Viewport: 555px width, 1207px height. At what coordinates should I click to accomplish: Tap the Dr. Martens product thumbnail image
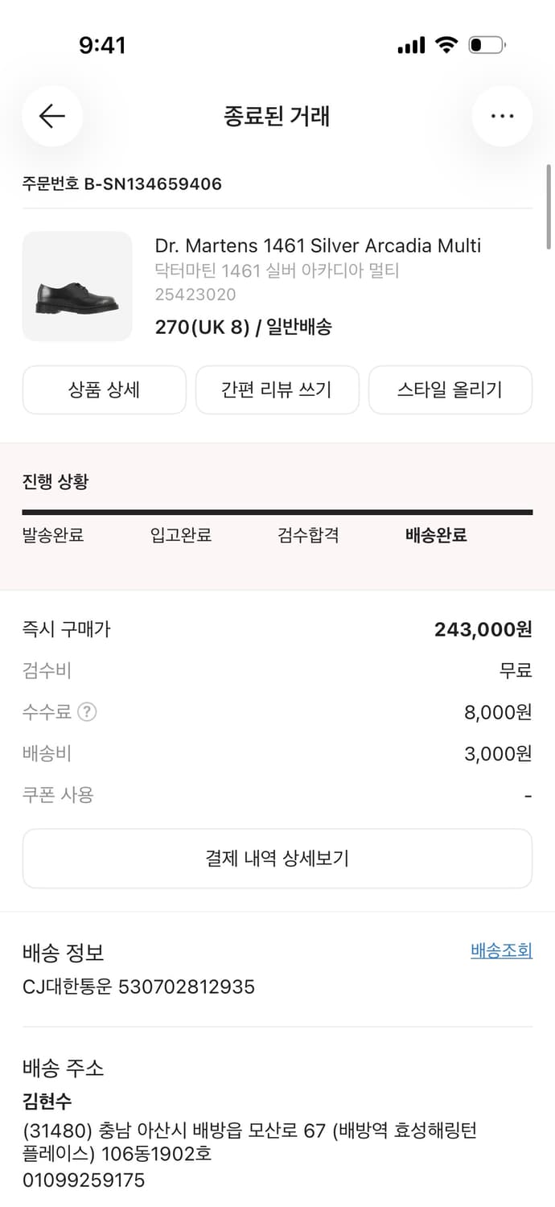click(76, 286)
